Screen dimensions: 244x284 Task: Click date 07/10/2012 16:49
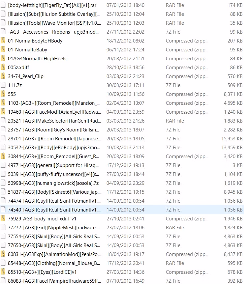125,281
